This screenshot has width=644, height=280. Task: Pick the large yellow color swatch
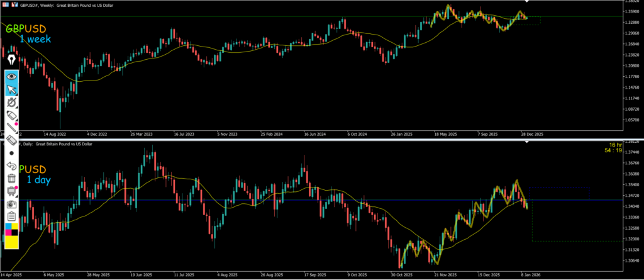tap(11, 244)
